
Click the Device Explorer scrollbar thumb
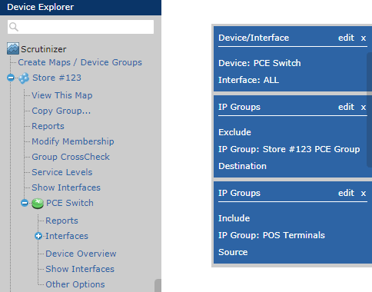158,286
